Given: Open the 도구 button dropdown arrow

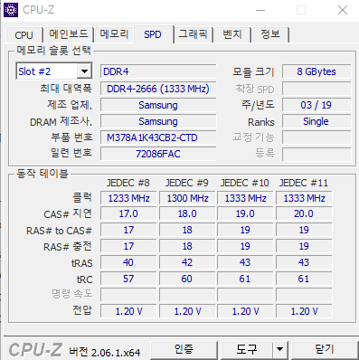Looking at the screenshot, I should [x=280, y=350].
